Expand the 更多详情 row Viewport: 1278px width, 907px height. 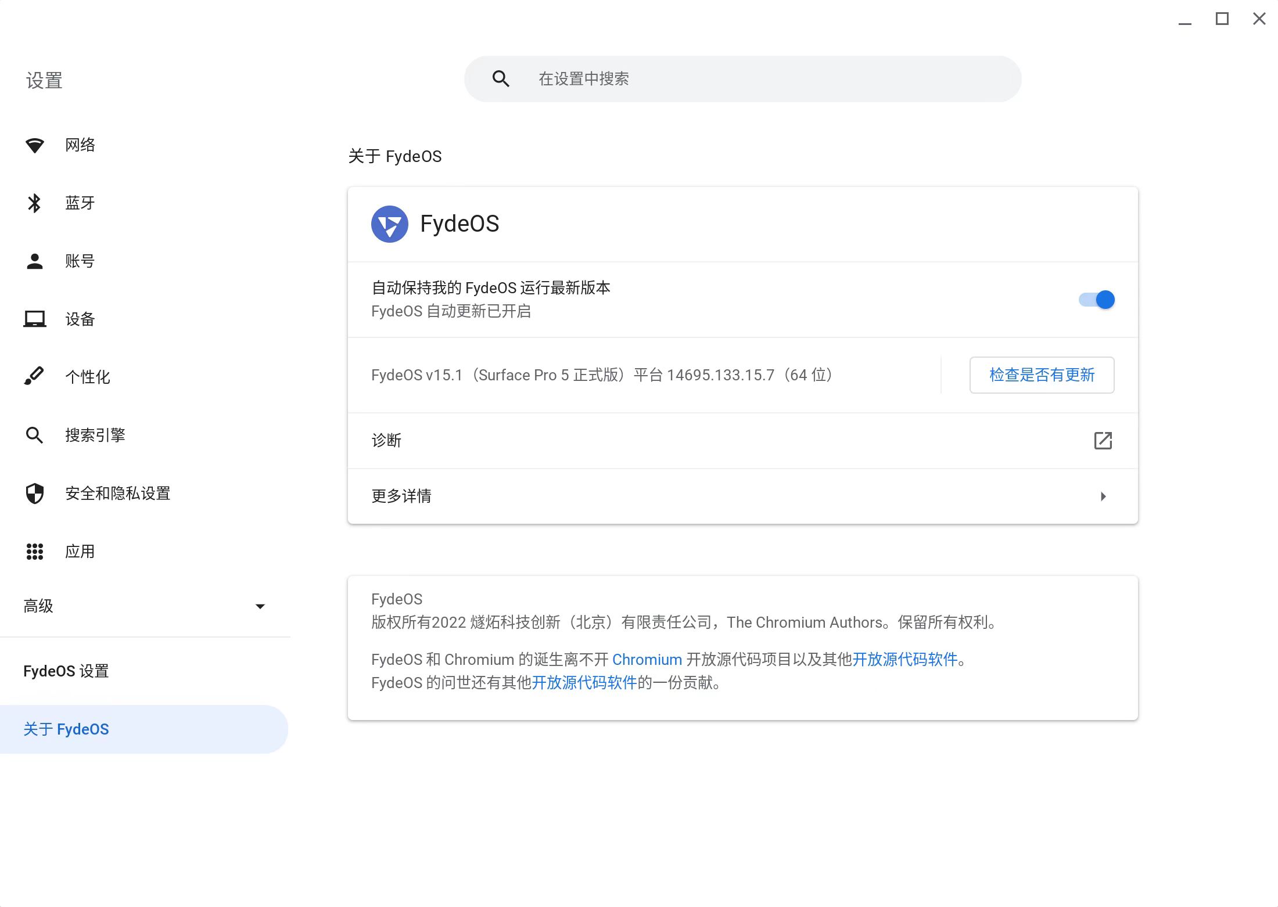(1103, 496)
